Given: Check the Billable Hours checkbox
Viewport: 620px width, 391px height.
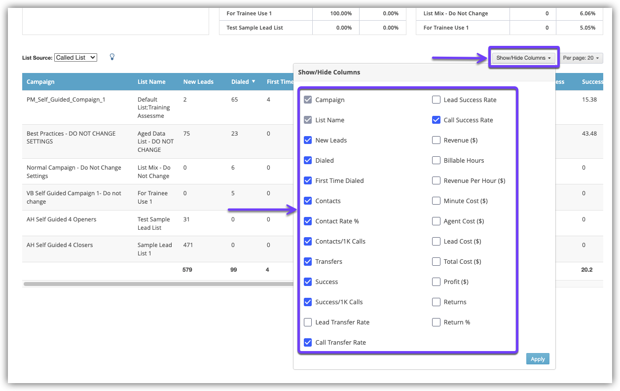Looking at the screenshot, I should point(436,160).
